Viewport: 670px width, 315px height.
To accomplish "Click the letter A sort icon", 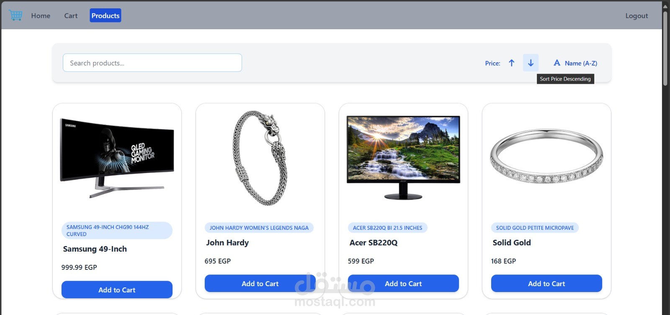I will [x=557, y=63].
